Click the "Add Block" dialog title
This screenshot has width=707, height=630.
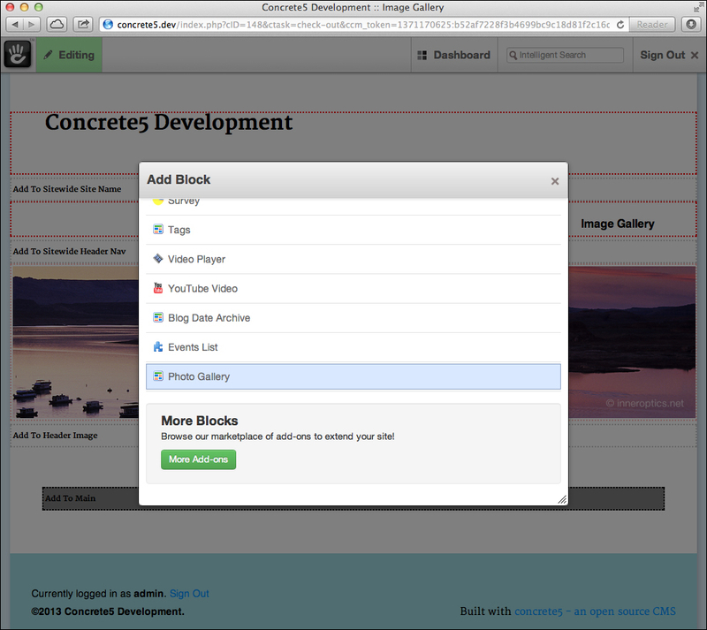click(179, 179)
